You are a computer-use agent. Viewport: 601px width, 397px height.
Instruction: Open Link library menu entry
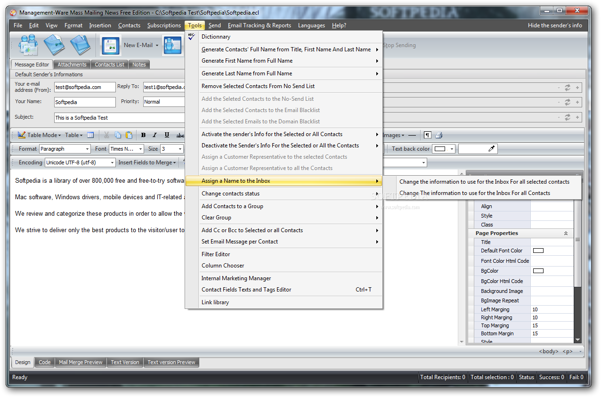pos(215,302)
